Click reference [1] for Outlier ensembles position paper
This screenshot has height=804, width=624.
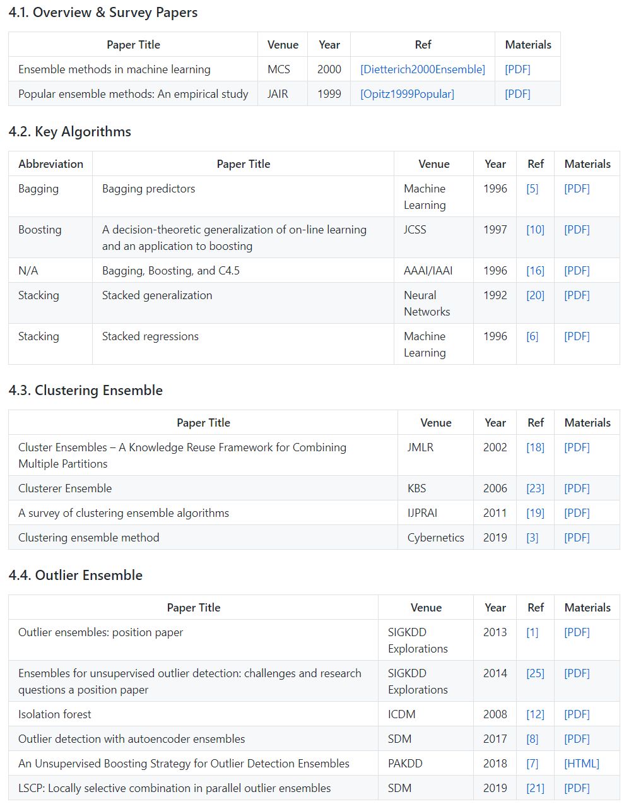(533, 632)
